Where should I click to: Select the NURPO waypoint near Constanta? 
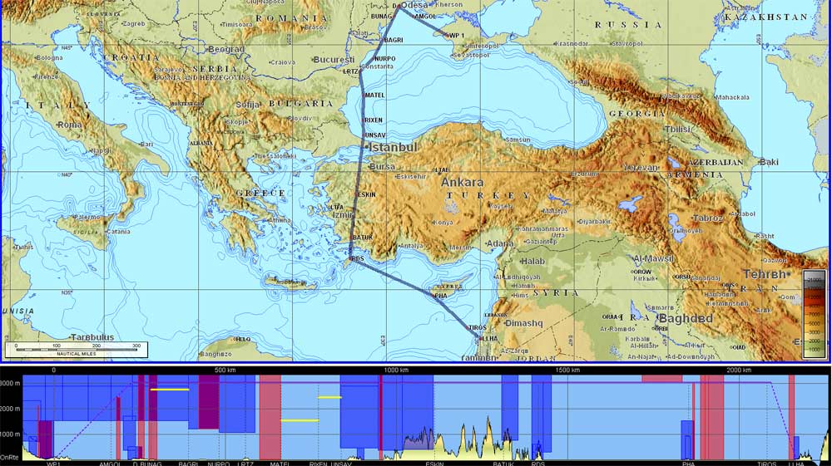click(x=384, y=59)
